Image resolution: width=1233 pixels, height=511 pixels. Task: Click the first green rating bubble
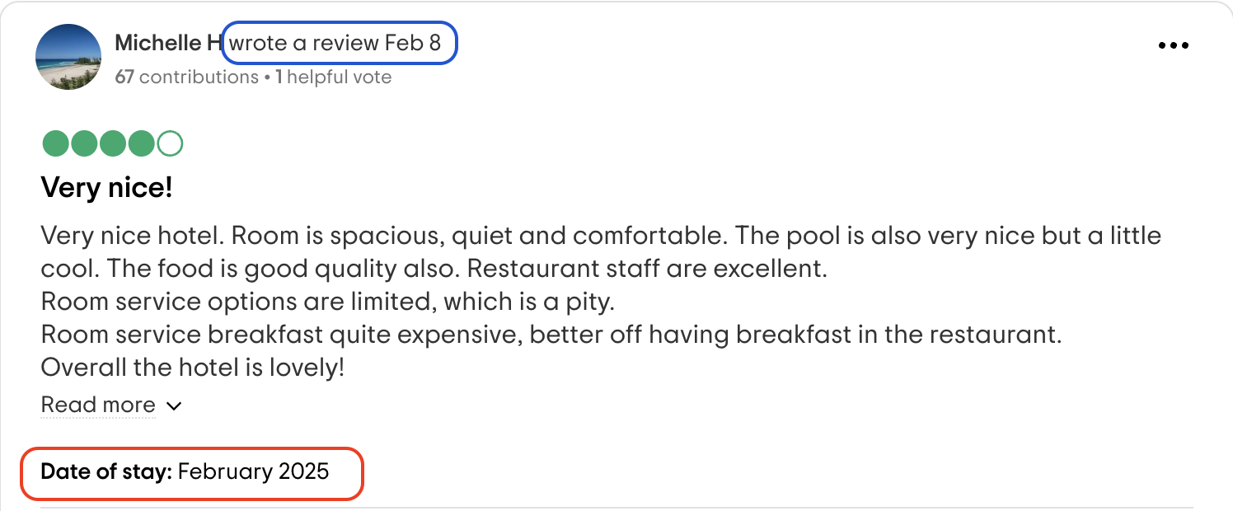pyautogui.click(x=55, y=144)
